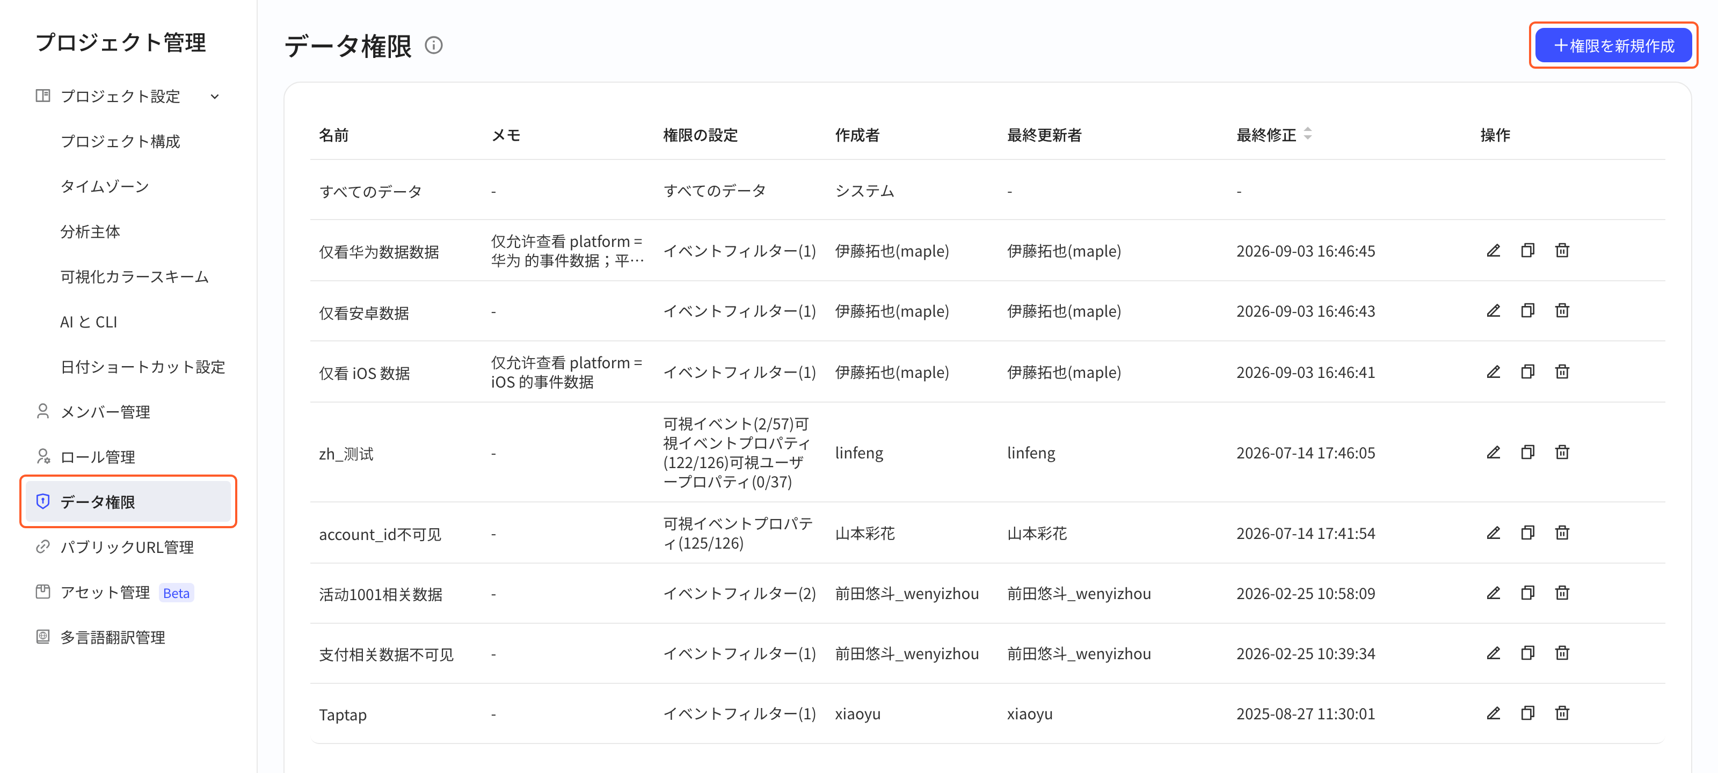1718x773 pixels.
Task: Edit the zh_测试 permission
Action: pos(1493,453)
